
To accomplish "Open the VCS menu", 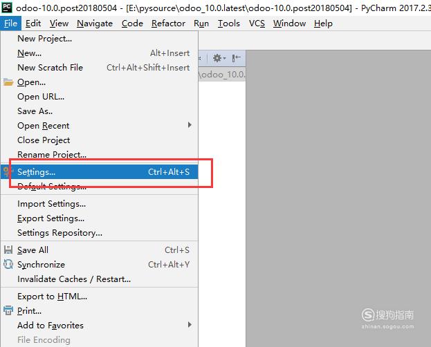I will (257, 24).
